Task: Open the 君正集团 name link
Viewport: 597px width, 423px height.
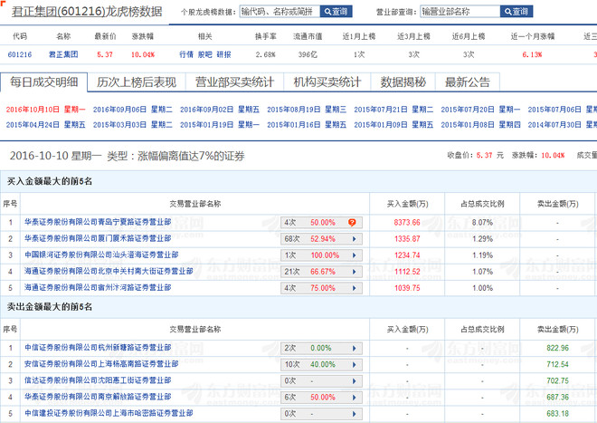Action: pyautogui.click(x=63, y=54)
